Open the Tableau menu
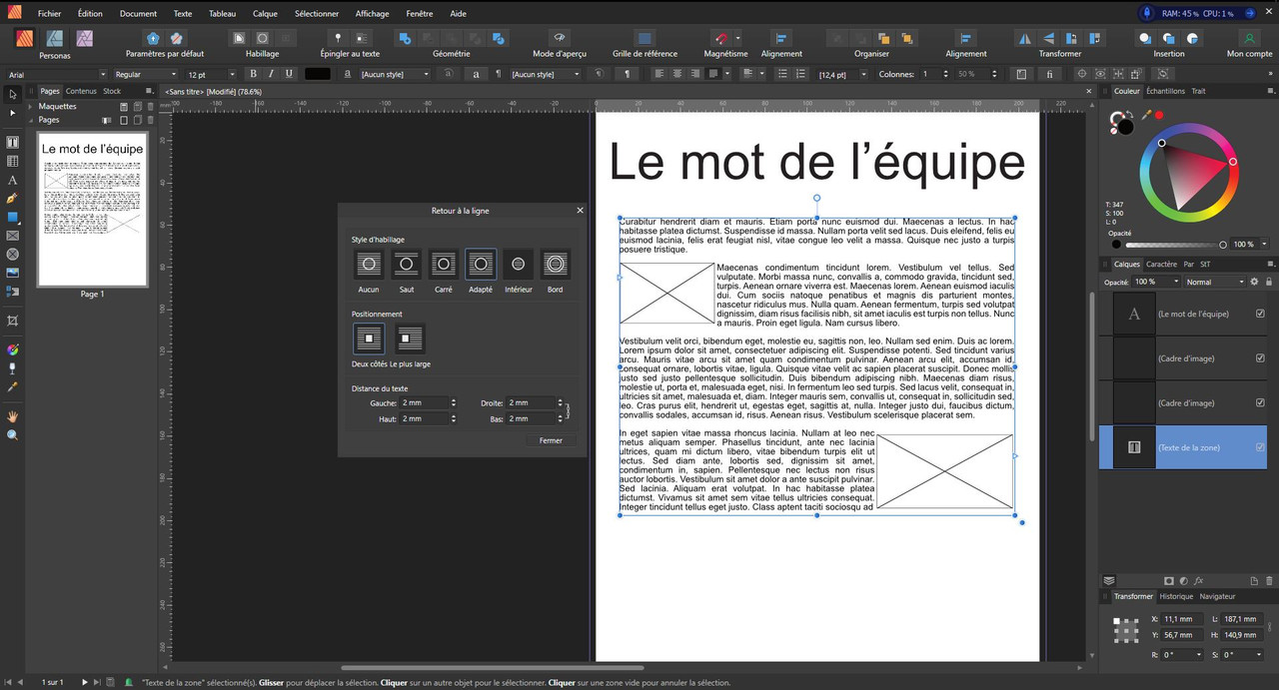The image size is (1279, 690). coord(223,14)
